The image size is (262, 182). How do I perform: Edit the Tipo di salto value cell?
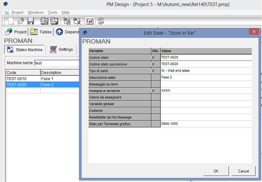click(206, 71)
